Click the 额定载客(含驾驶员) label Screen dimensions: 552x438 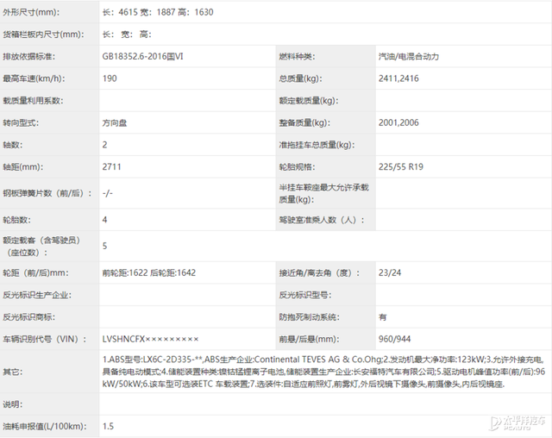click(x=41, y=247)
